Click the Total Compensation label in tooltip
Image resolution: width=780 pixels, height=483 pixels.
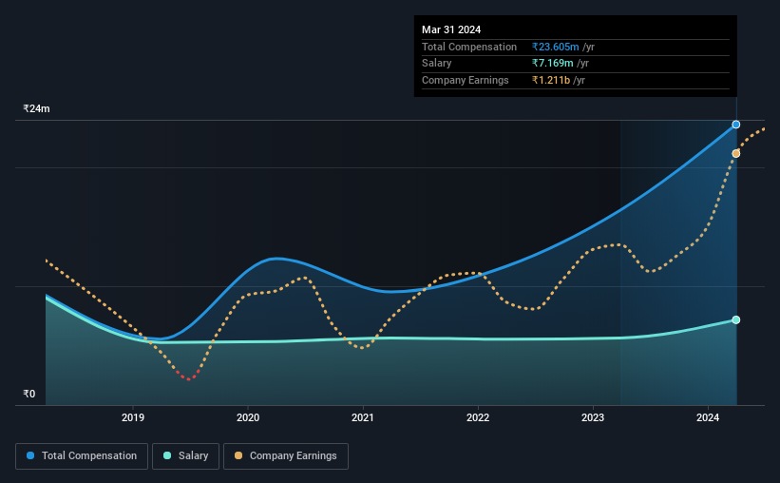(x=469, y=47)
